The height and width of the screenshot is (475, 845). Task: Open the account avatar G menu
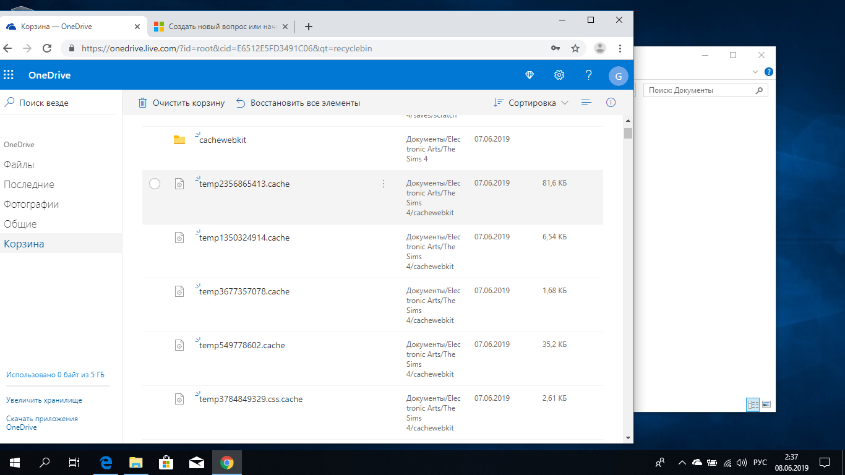coord(619,75)
